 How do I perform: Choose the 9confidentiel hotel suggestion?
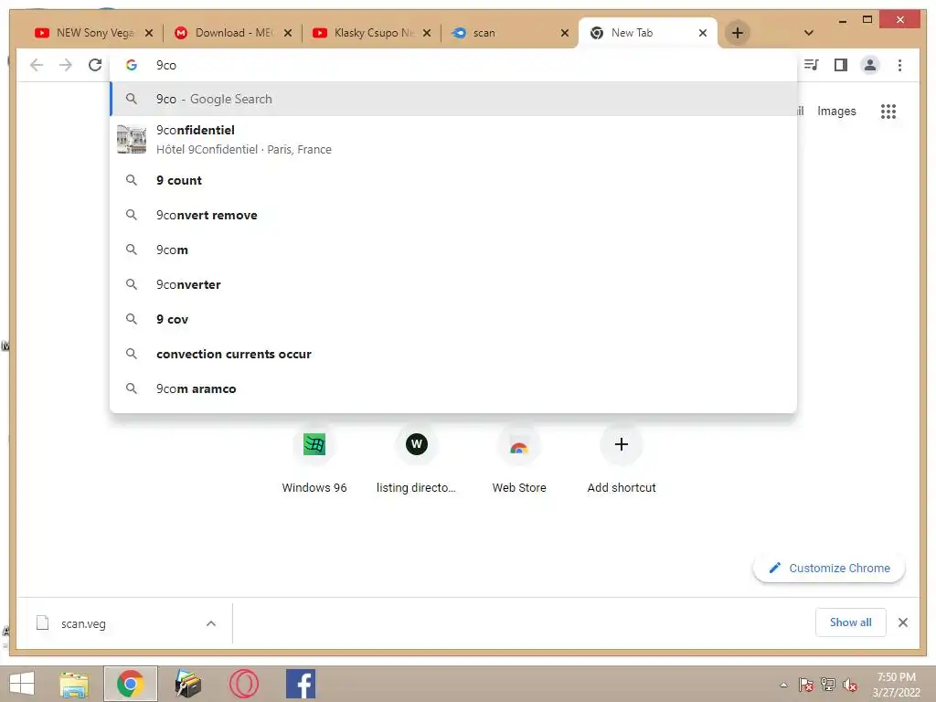[453, 140]
